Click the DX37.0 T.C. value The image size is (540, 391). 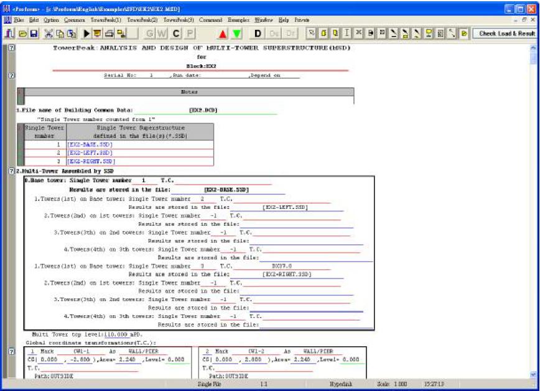(x=282, y=266)
